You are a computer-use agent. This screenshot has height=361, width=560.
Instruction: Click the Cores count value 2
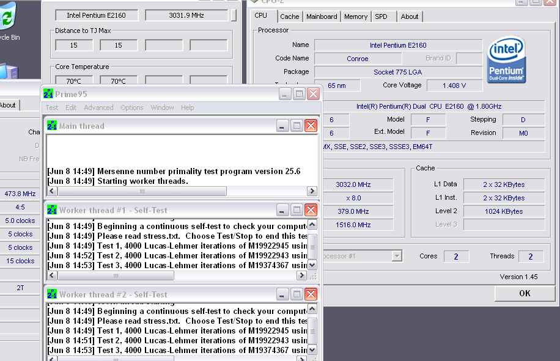[x=456, y=256]
